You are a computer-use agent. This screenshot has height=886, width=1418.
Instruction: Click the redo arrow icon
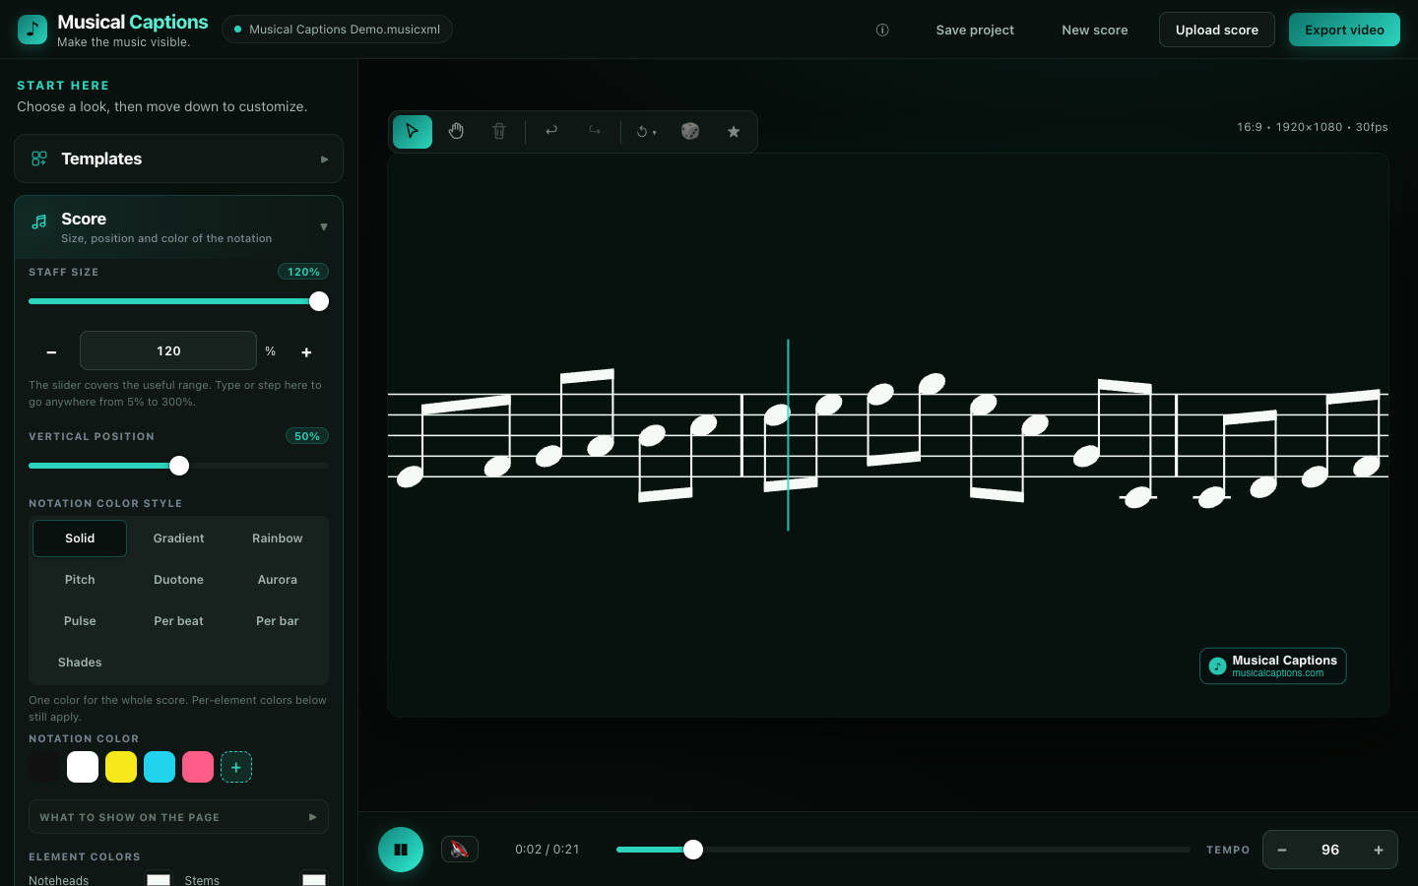595,131
